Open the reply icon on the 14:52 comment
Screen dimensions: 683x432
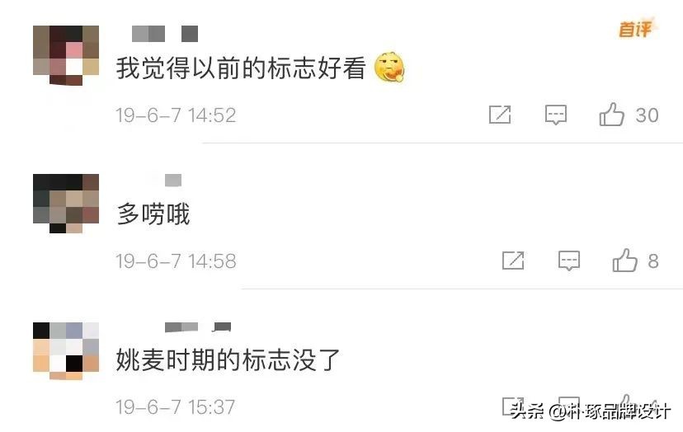[556, 115]
